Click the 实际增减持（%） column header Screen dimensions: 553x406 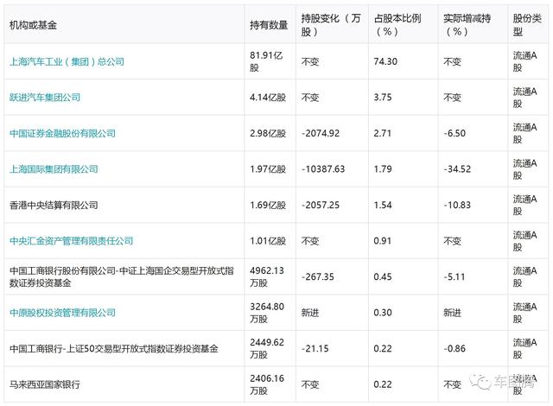467,25
